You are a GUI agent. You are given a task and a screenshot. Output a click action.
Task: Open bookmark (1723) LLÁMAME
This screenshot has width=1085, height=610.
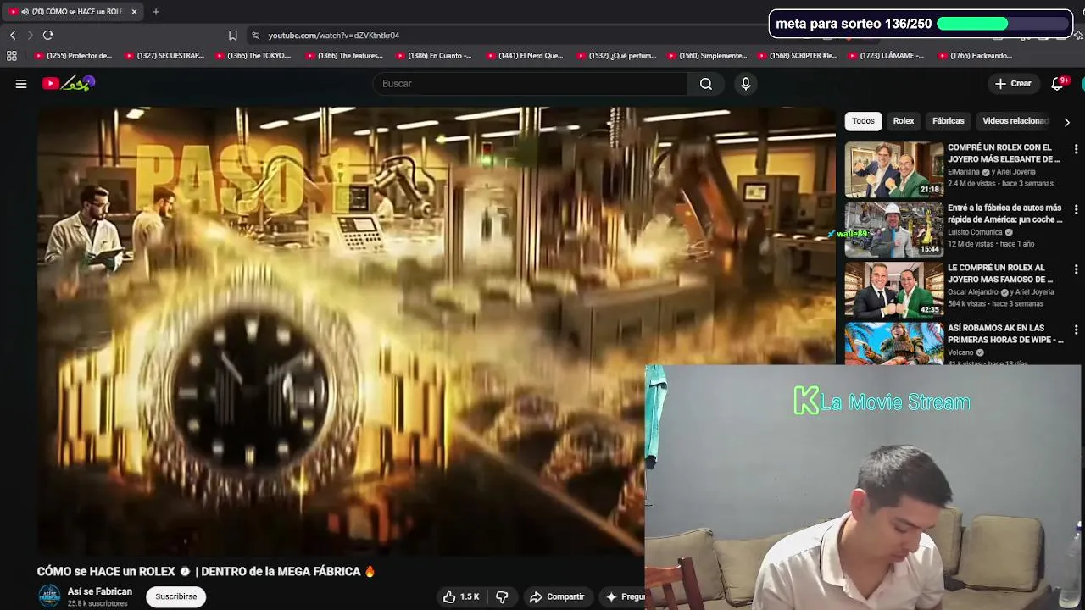point(887,56)
